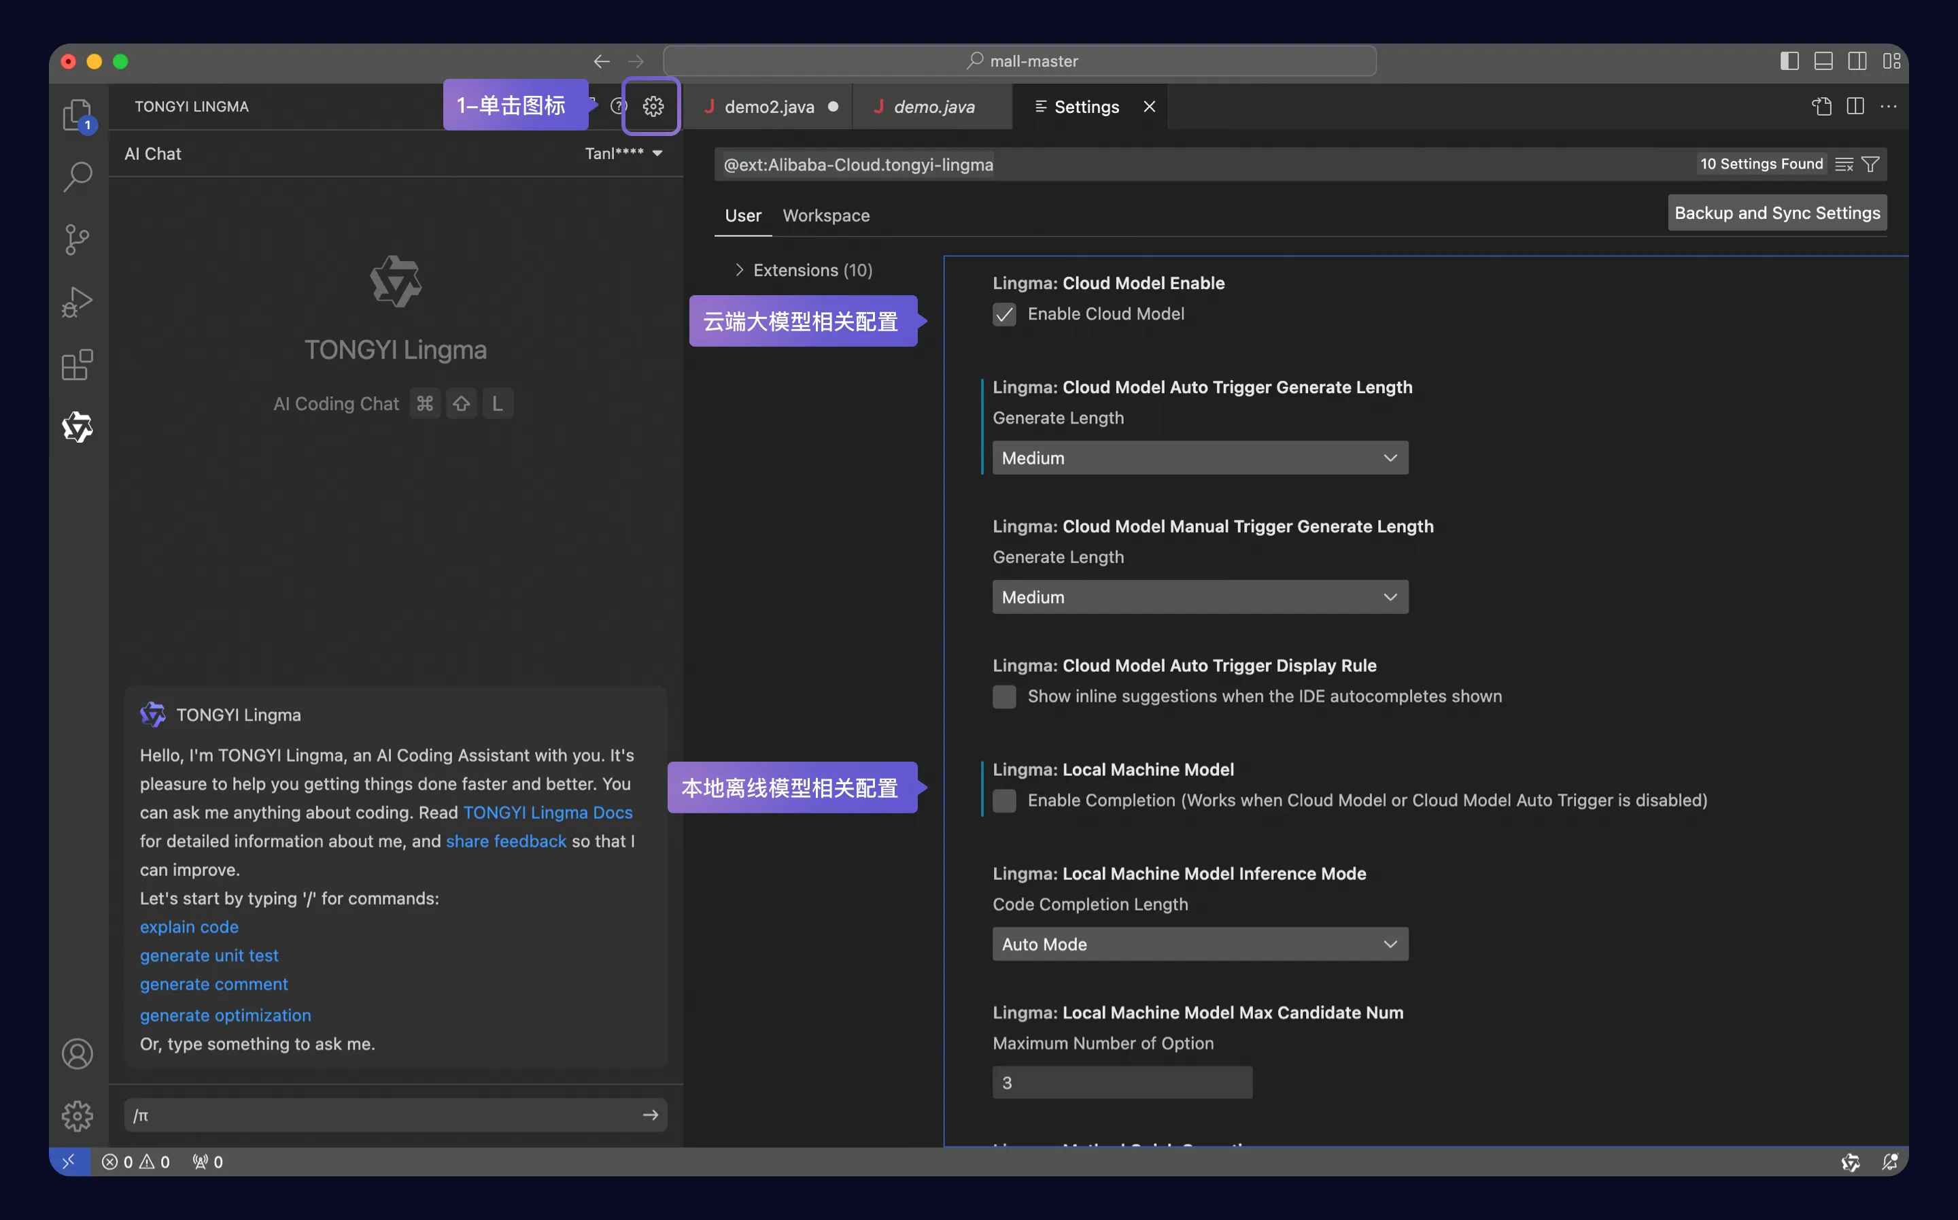Click the Settings gear icon in chat panel
The image size is (1958, 1220).
(652, 107)
